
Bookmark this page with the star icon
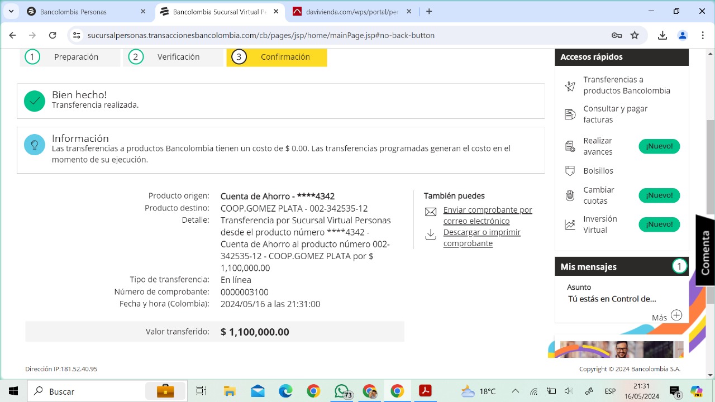coord(635,35)
